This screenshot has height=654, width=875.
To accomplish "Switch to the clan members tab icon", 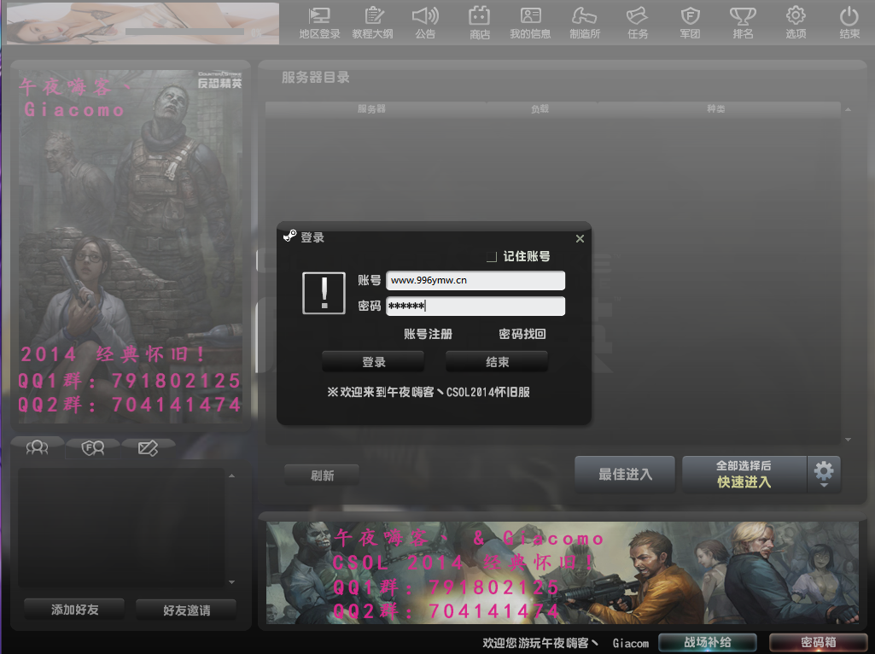I will pyautogui.click(x=93, y=447).
